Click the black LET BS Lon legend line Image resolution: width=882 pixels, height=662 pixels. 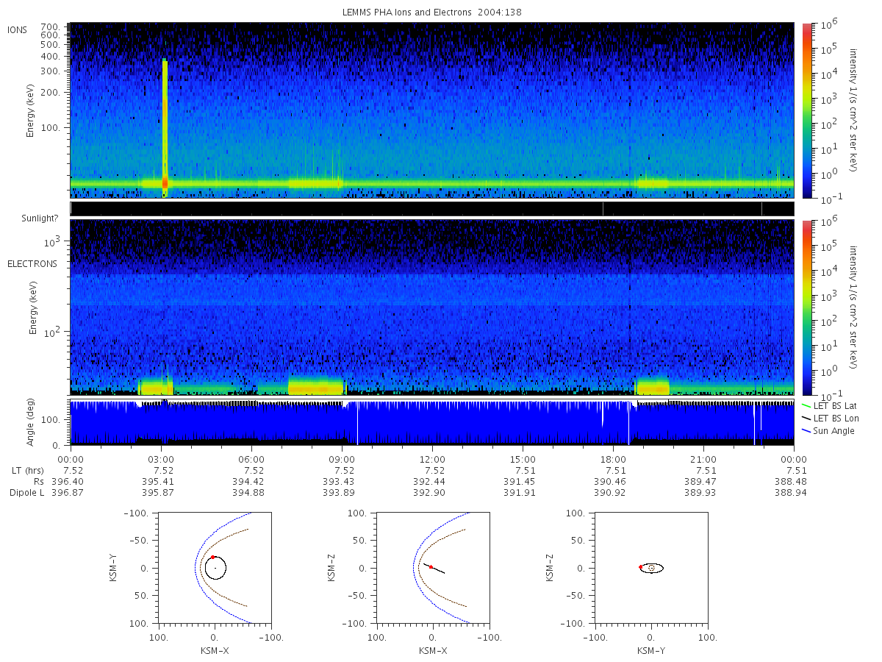tap(806, 419)
